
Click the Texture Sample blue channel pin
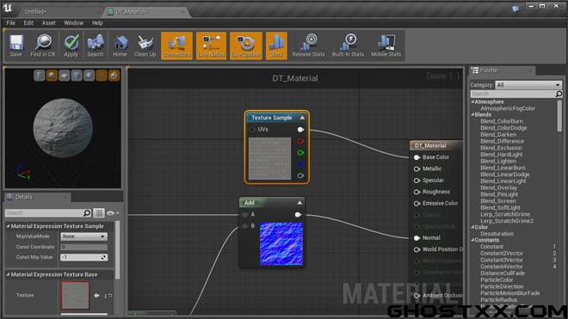point(300,164)
